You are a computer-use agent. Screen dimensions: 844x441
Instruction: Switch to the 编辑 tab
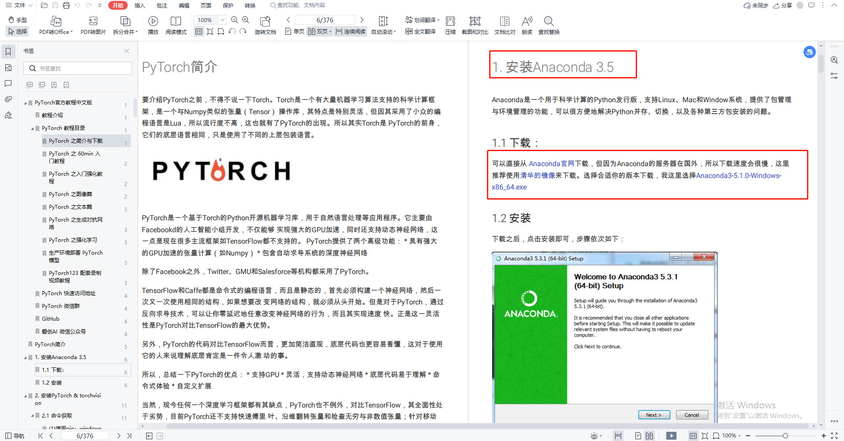[184, 5]
